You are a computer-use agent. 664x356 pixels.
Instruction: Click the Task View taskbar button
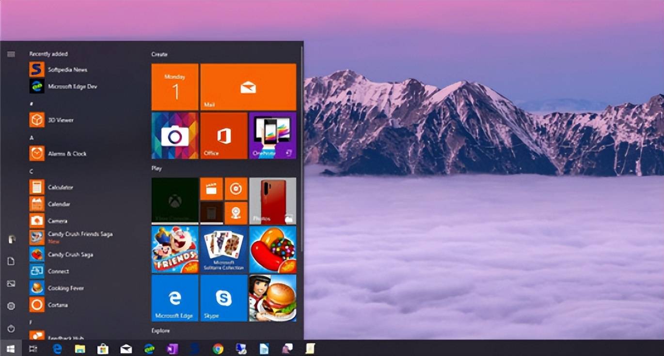pyautogui.click(x=33, y=349)
